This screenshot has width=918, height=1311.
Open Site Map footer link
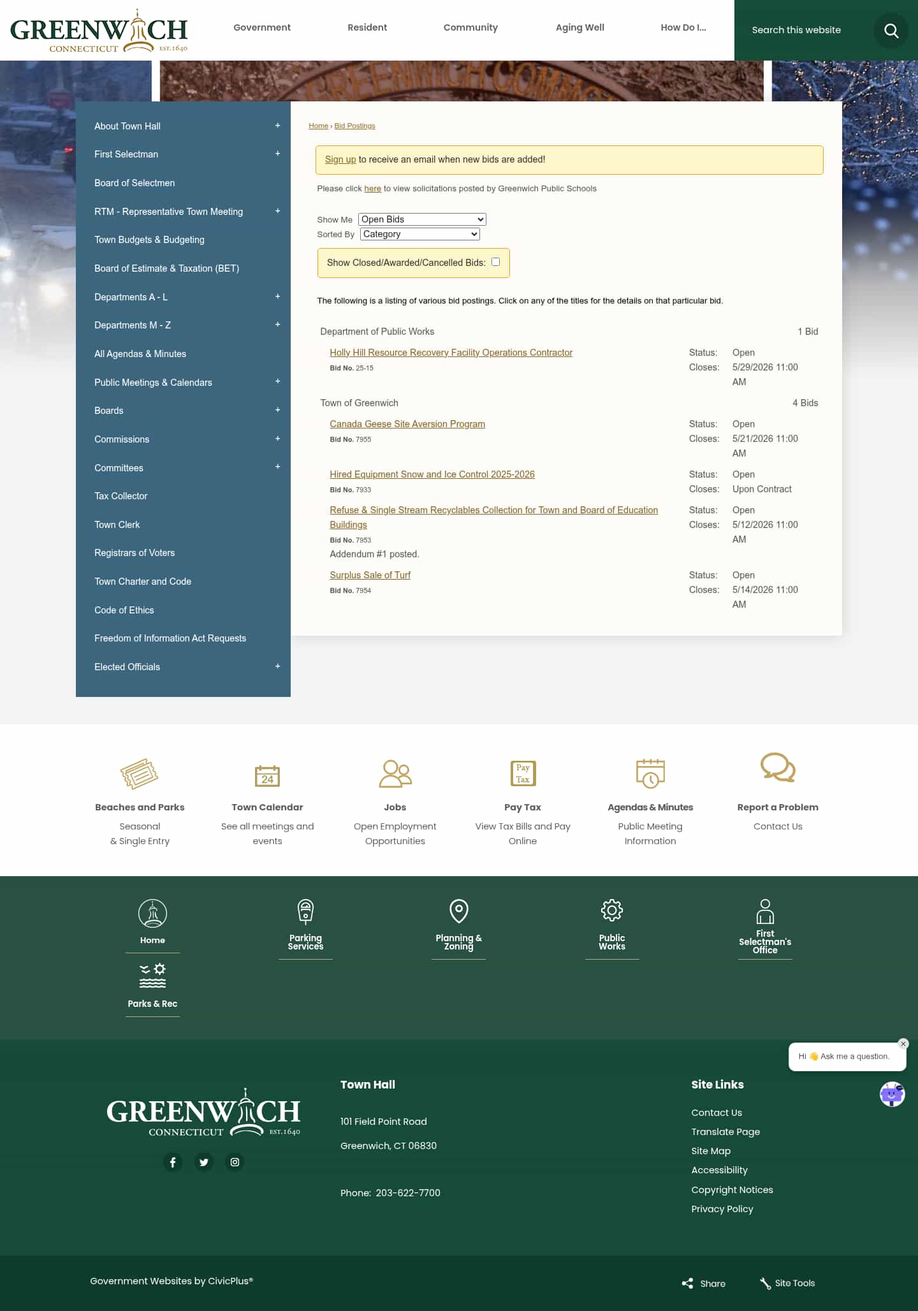pyautogui.click(x=711, y=1151)
